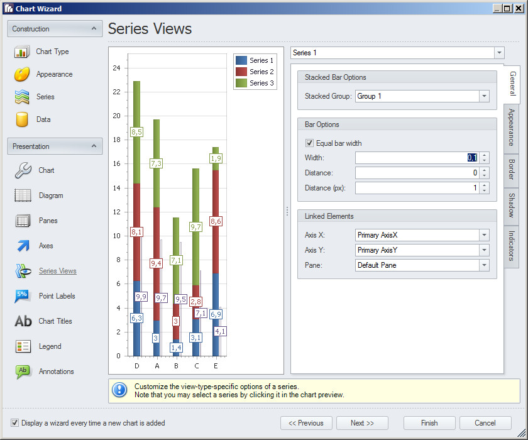The image size is (528, 440).
Task: Click the window resize grip corner
Action: 522,433
